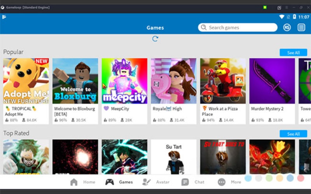The width and height of the screenshot is (311, 194).
Task: Click the battery status icon
Action: [295, 17]
